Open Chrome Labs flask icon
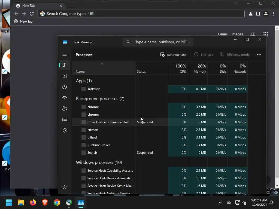 (x=251, y=14)
